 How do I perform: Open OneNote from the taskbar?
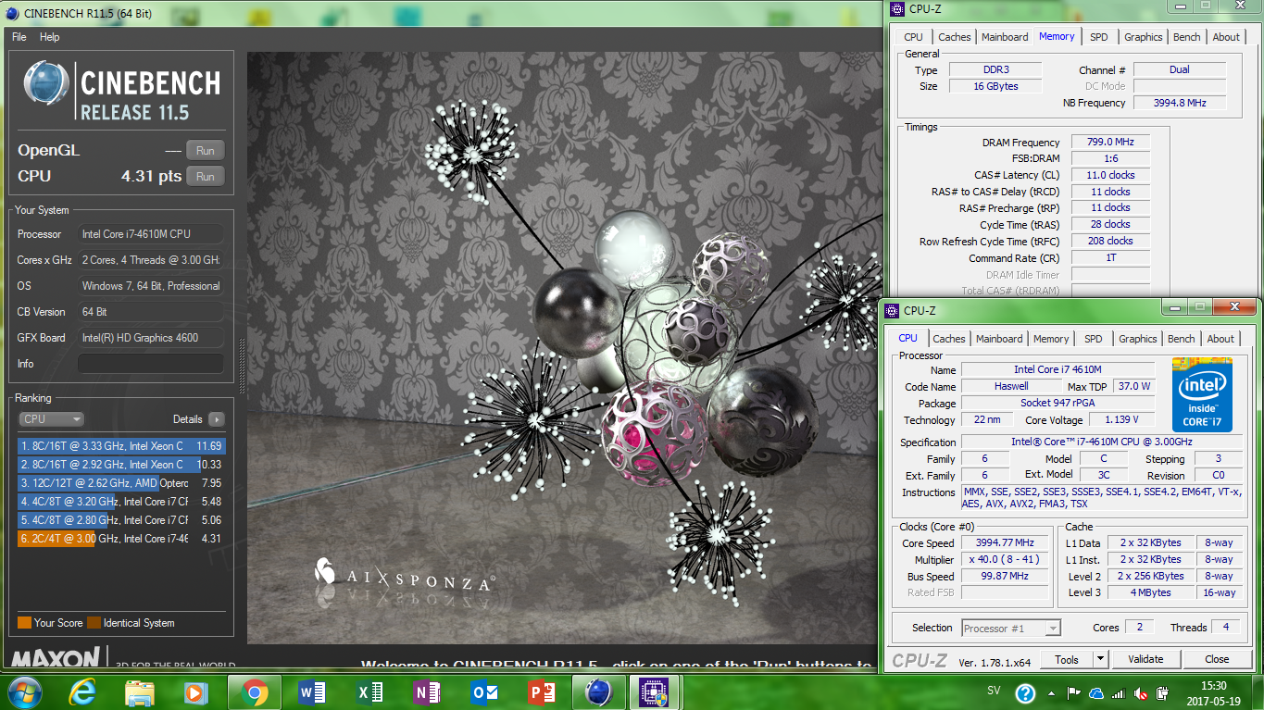tap(427, 691)
